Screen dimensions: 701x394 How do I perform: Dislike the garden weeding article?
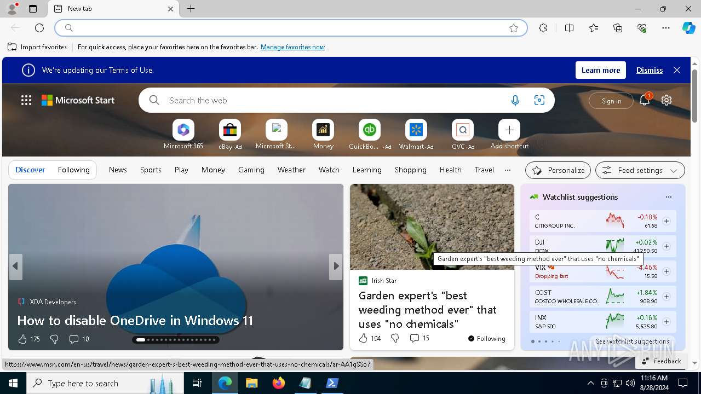(395, 338)
